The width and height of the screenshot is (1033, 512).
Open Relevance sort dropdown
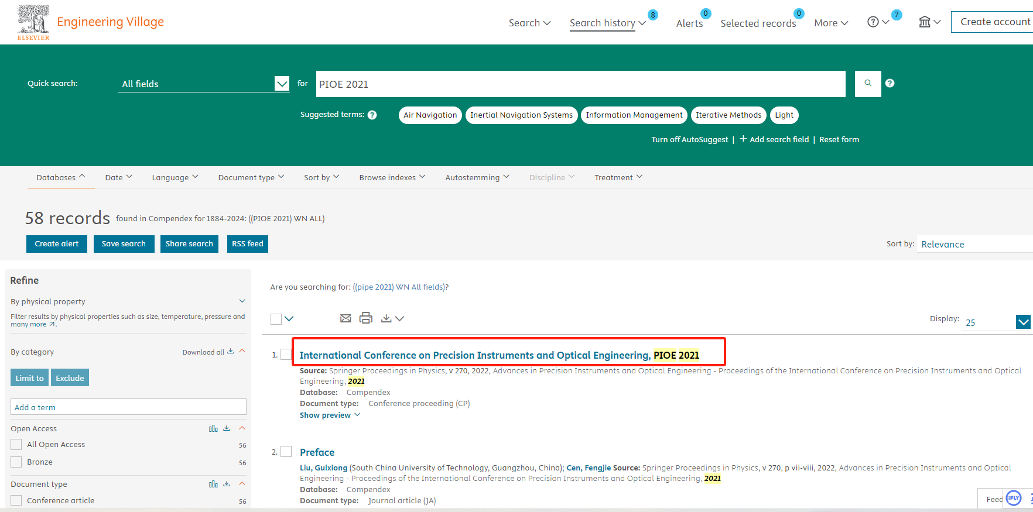[975, 244]
